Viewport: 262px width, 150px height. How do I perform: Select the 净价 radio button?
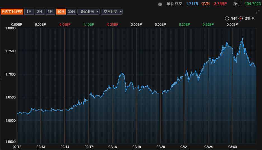pos(227,18)
